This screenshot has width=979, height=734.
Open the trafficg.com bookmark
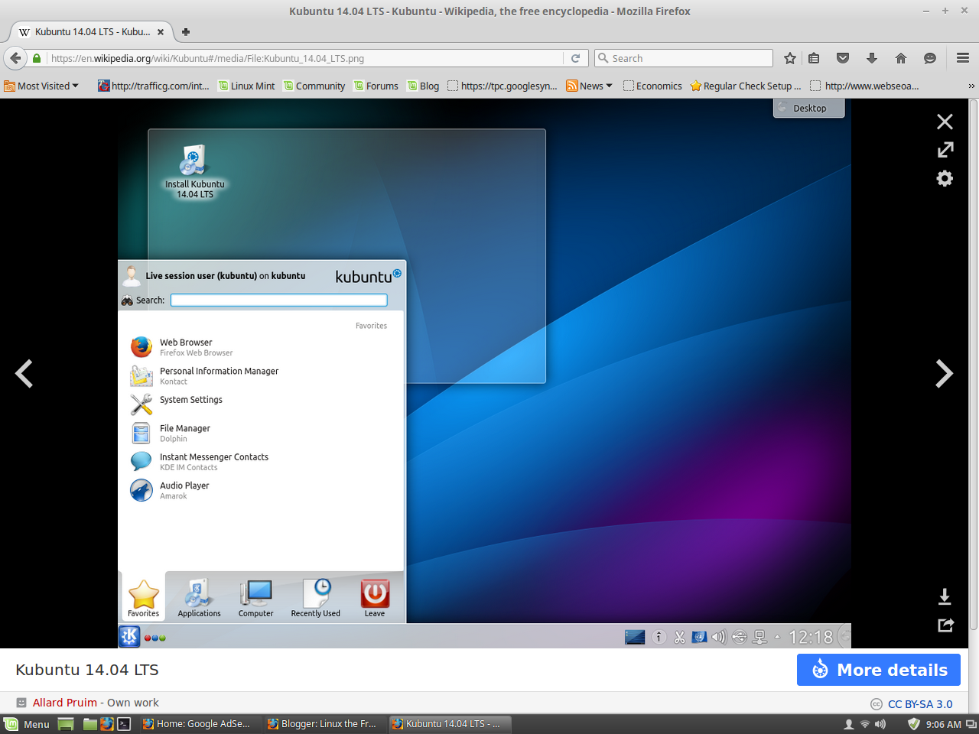point(154,86)
